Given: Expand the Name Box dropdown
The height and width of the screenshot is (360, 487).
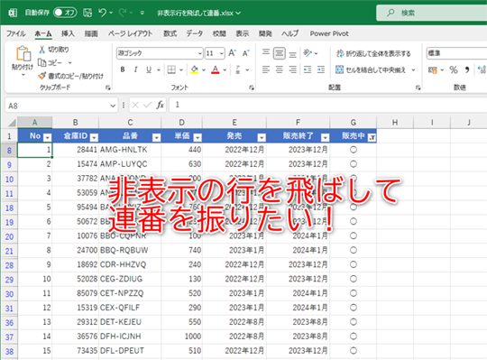Looking at the screenshot, I should click(x=113, y=106).
